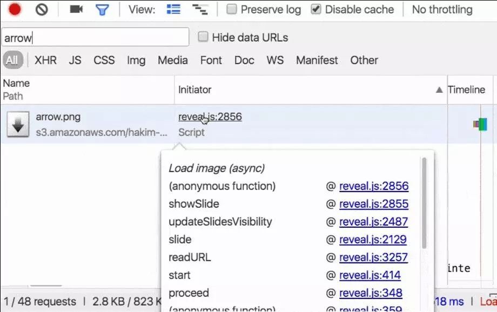The width and height of the screenshot is (497, 312).
Task: Click the Initiator sort arrow indicator
Action: [439, 90]
